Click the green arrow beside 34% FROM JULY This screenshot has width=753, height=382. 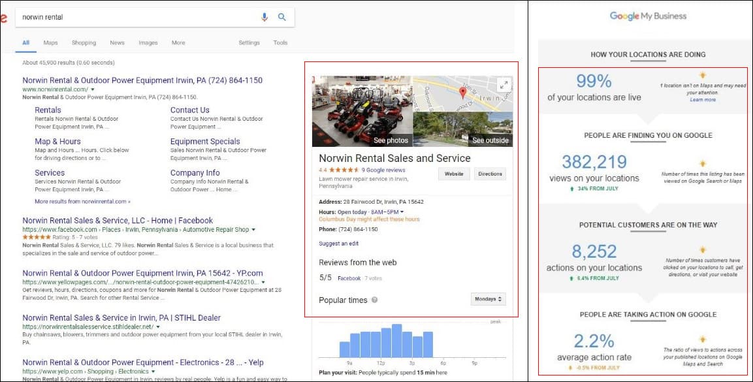coord(571,189)
